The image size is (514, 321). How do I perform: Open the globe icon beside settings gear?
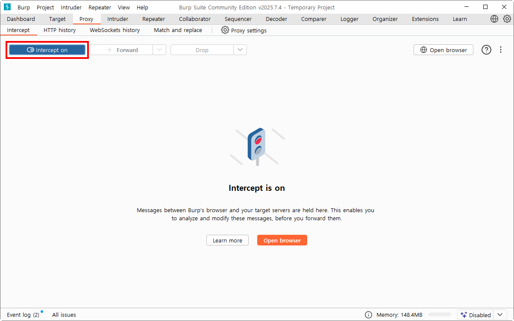pos(494,19)
